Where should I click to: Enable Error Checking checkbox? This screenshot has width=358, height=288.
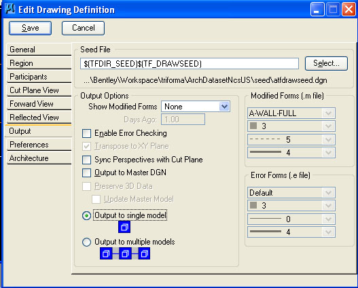click(86, 133)
